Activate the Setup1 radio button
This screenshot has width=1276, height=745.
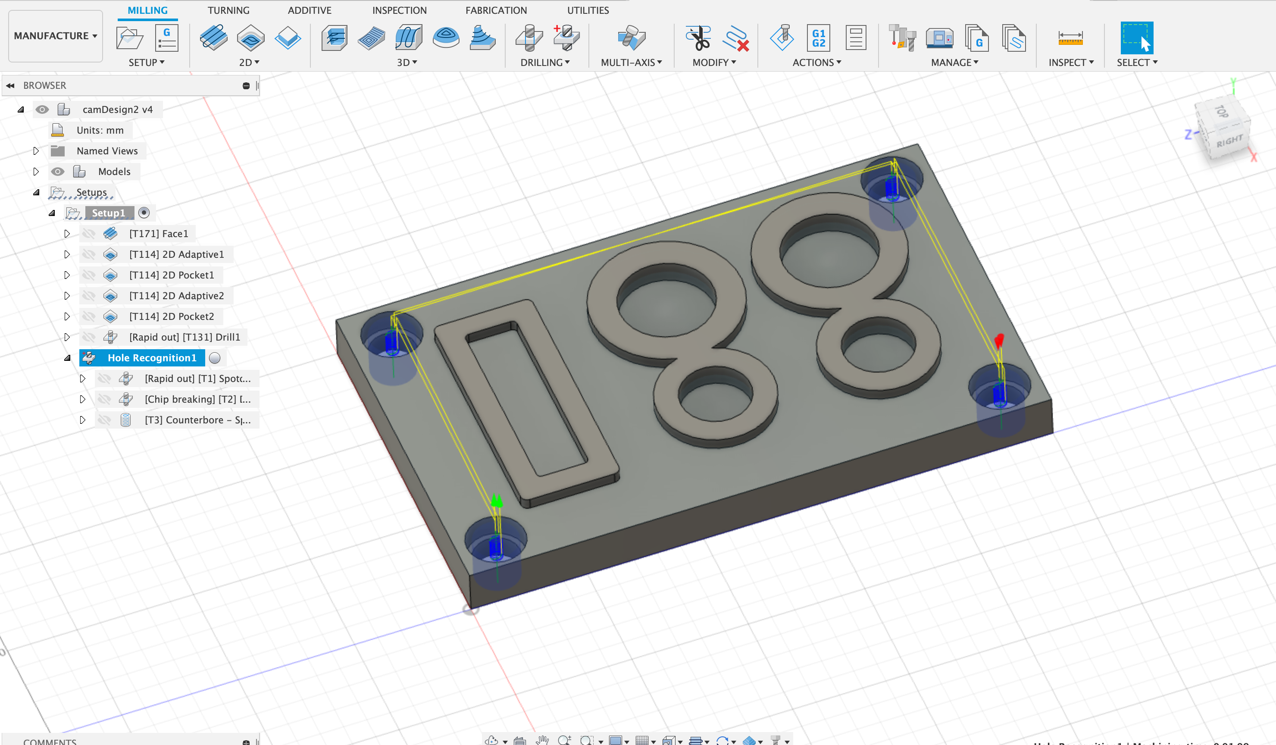coord(144,213)
